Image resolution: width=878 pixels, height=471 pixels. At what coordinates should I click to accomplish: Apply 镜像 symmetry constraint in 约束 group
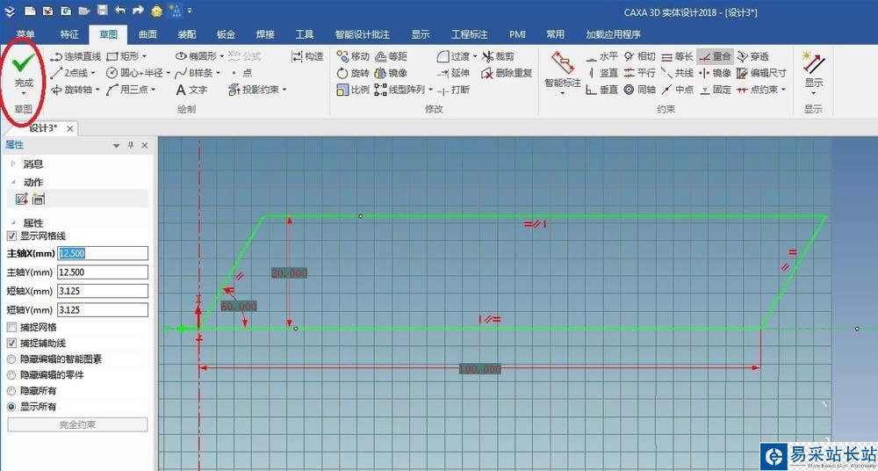point(715,73)
